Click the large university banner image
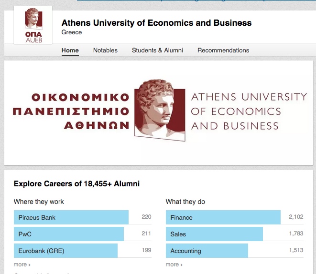 click(159, 112)
